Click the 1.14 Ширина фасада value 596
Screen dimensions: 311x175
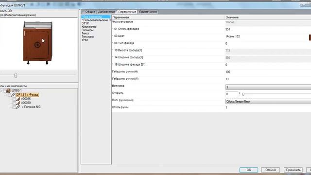[228, 58]
